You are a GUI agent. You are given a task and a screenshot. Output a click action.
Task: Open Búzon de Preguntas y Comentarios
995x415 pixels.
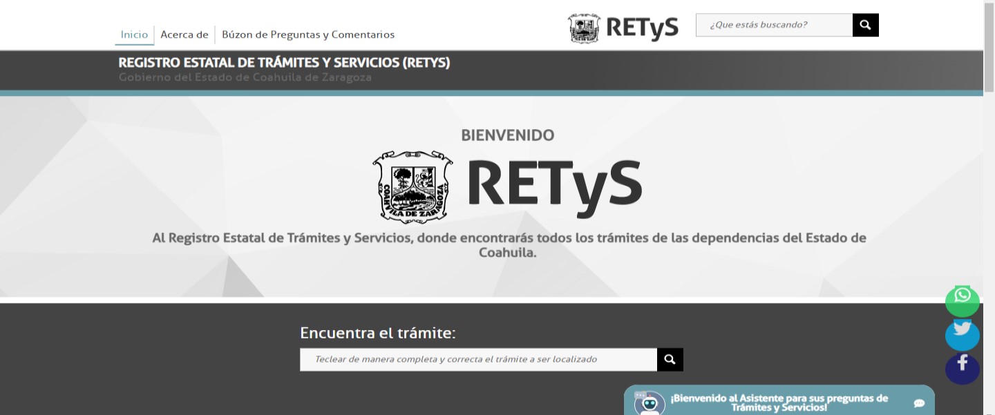tap(308, 35)
